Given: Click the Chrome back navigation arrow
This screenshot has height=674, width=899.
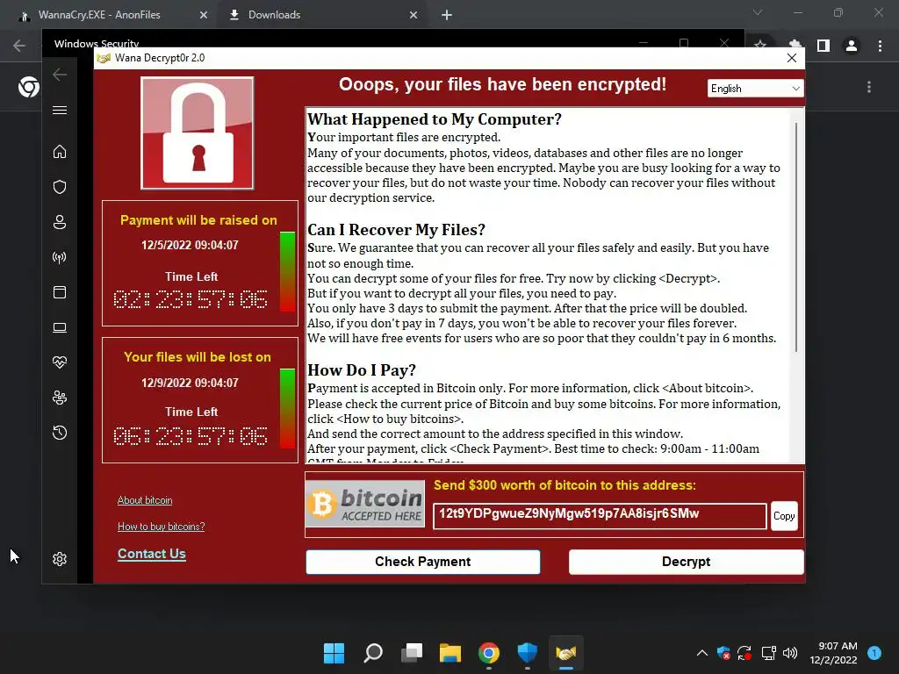Looking at the screenshot, I should tap(19, 46).
